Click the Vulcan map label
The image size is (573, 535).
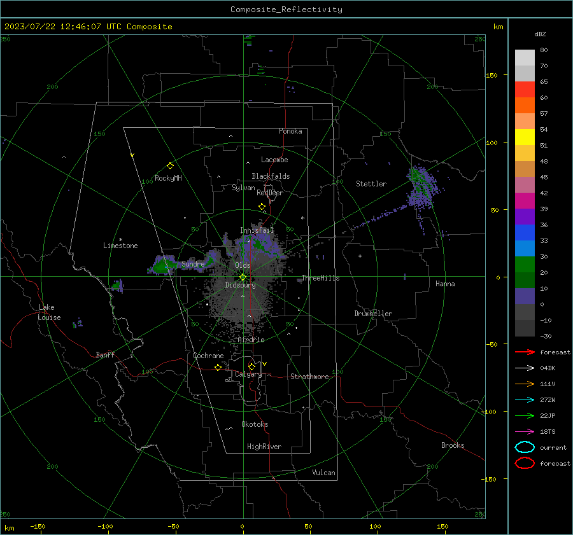(323, 473)
